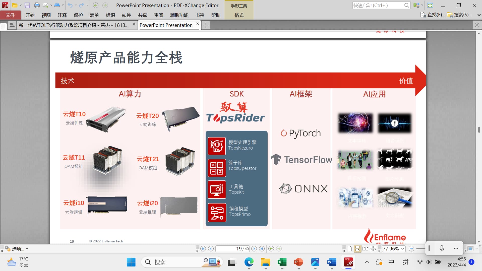Open the View (视图) ribbon tab
482x271 pixels.
[46, 15]
